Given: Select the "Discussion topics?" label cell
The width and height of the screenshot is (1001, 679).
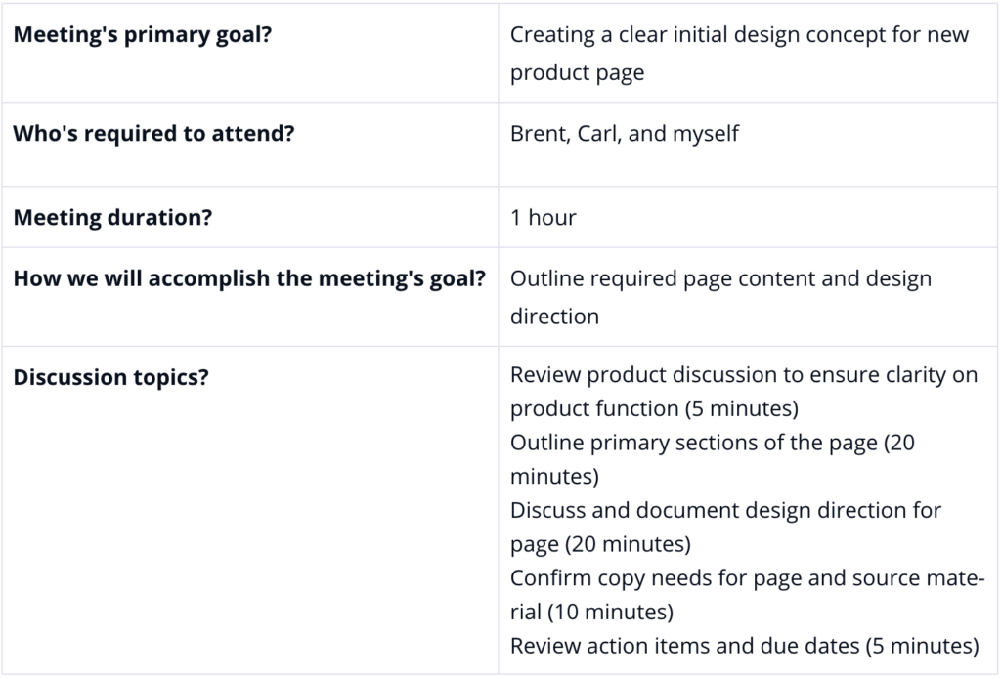Looking at the screenshot, I should [x=250, y=510].
